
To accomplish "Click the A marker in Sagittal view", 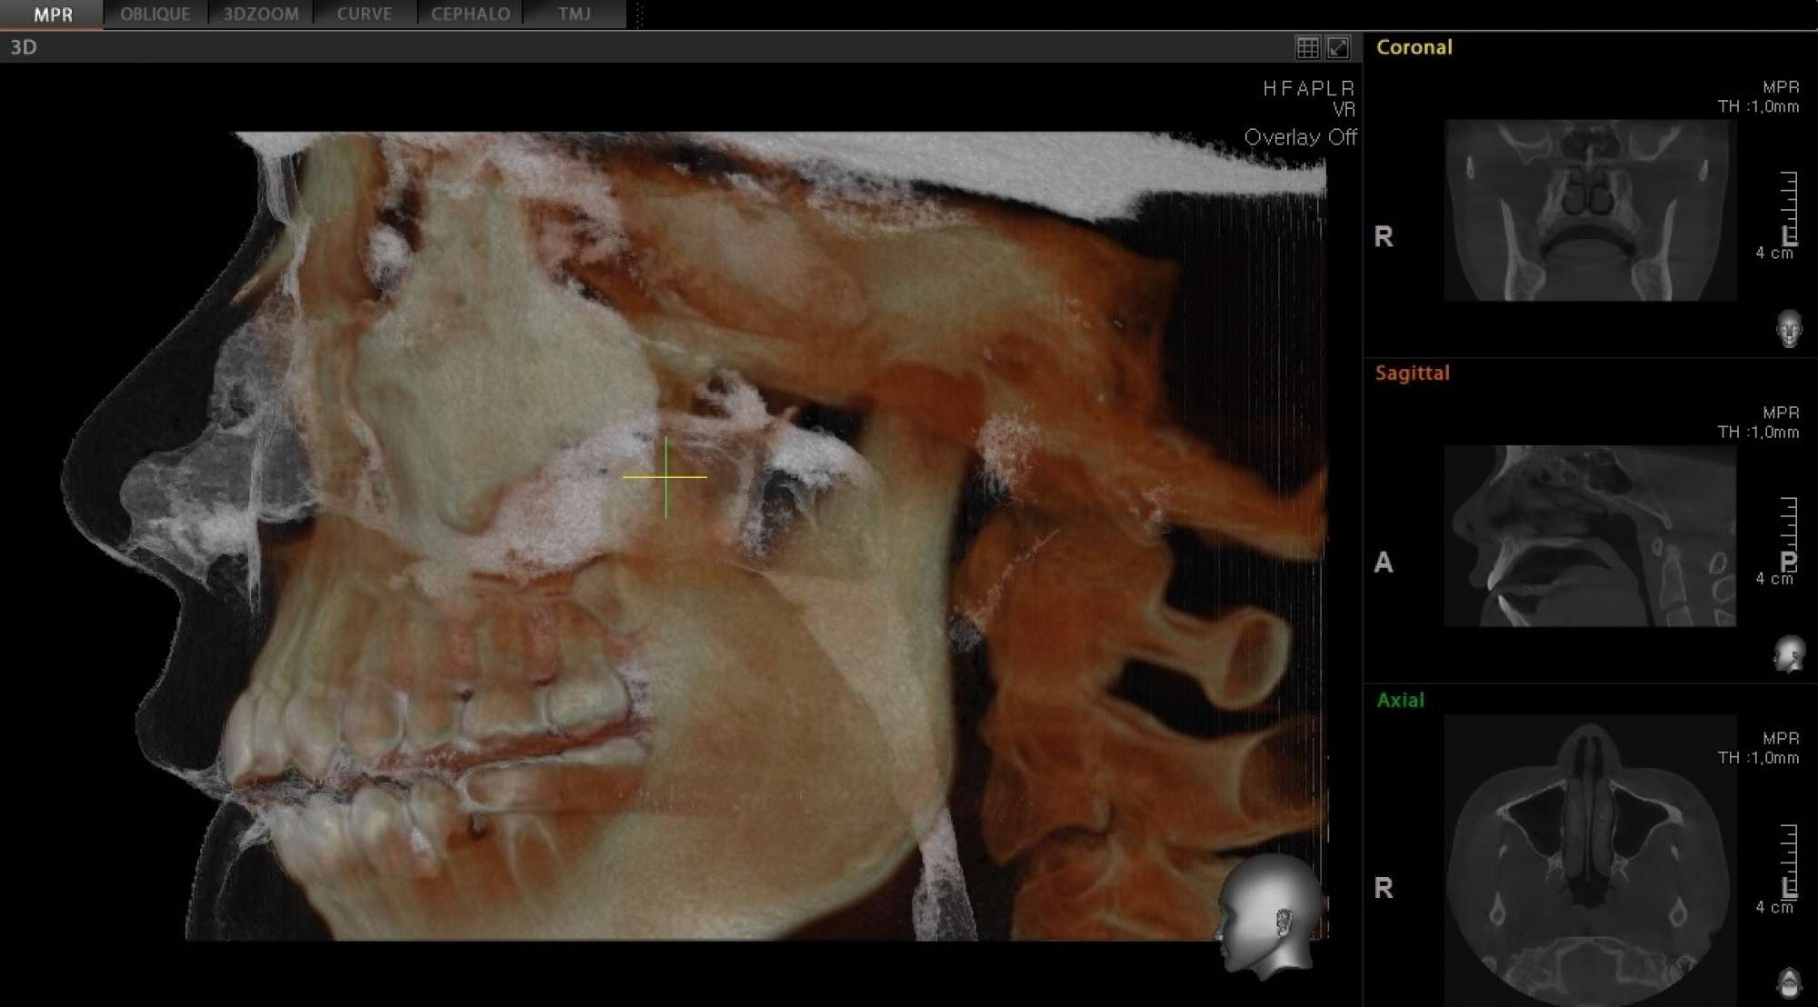I will [x=1383, y=563].
